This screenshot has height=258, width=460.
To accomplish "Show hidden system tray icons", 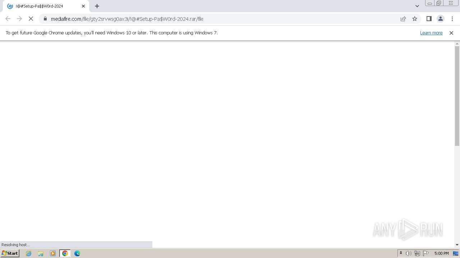I will pos(401,253).
